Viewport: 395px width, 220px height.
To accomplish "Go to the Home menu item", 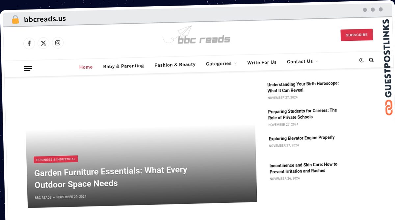I will tap(86, 67).
